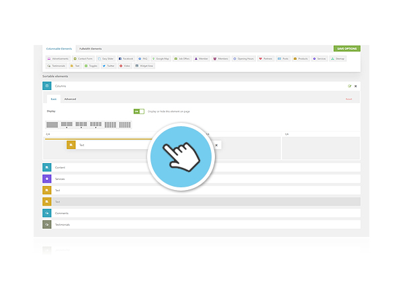Click the empty rightmost 1/4 column area
The width and height of the screenshot is (403, 282).
point(321,148)
